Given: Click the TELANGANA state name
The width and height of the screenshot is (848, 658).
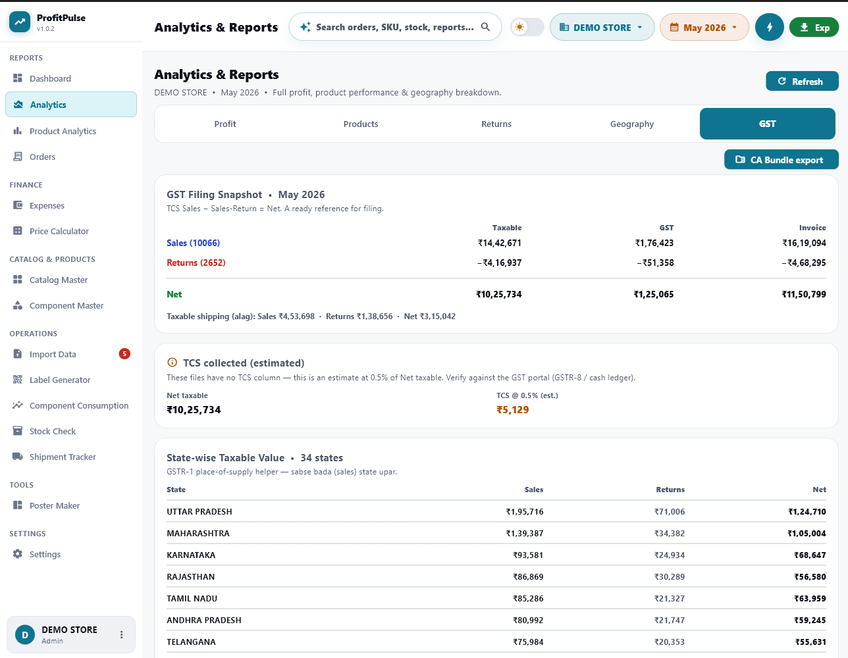Looking at the screenshot, I should pos(192,642).
